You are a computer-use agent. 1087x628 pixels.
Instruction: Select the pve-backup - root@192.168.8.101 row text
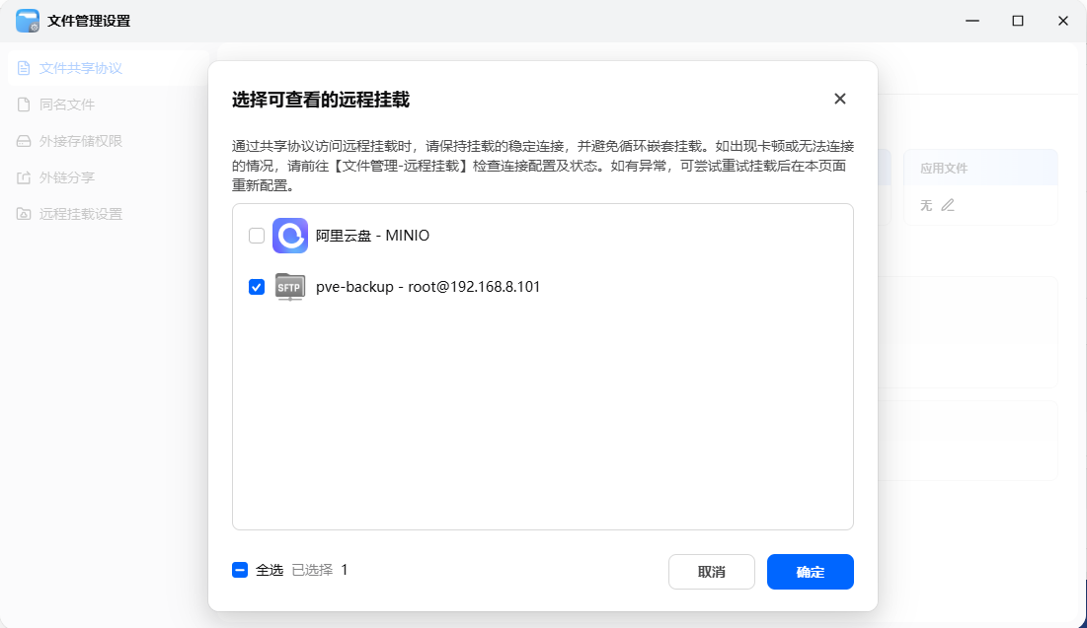pos(427,287)
